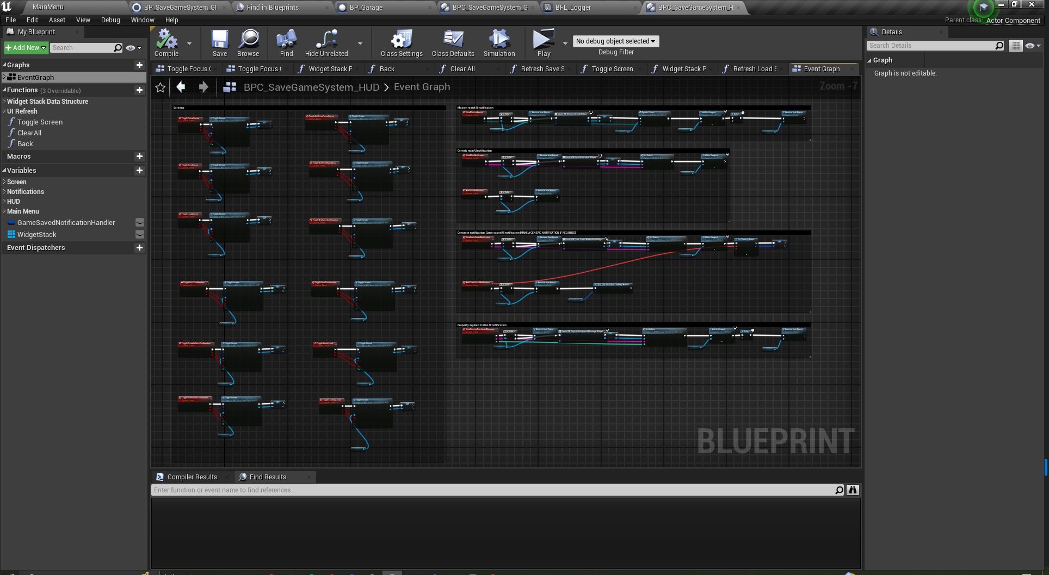Image resolution: width=1049 pixels, height=575 pixels.
Task: Play the game in editor
Action: (x=544, y=43)
